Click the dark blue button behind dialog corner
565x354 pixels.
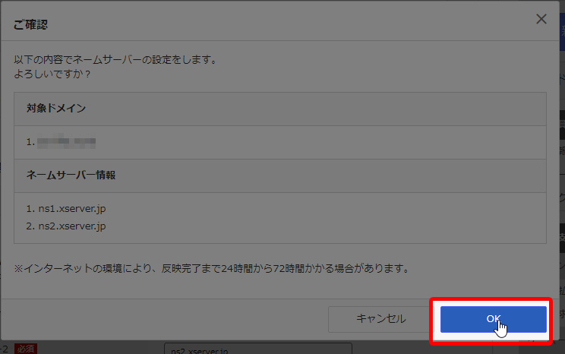coord(562,32)
